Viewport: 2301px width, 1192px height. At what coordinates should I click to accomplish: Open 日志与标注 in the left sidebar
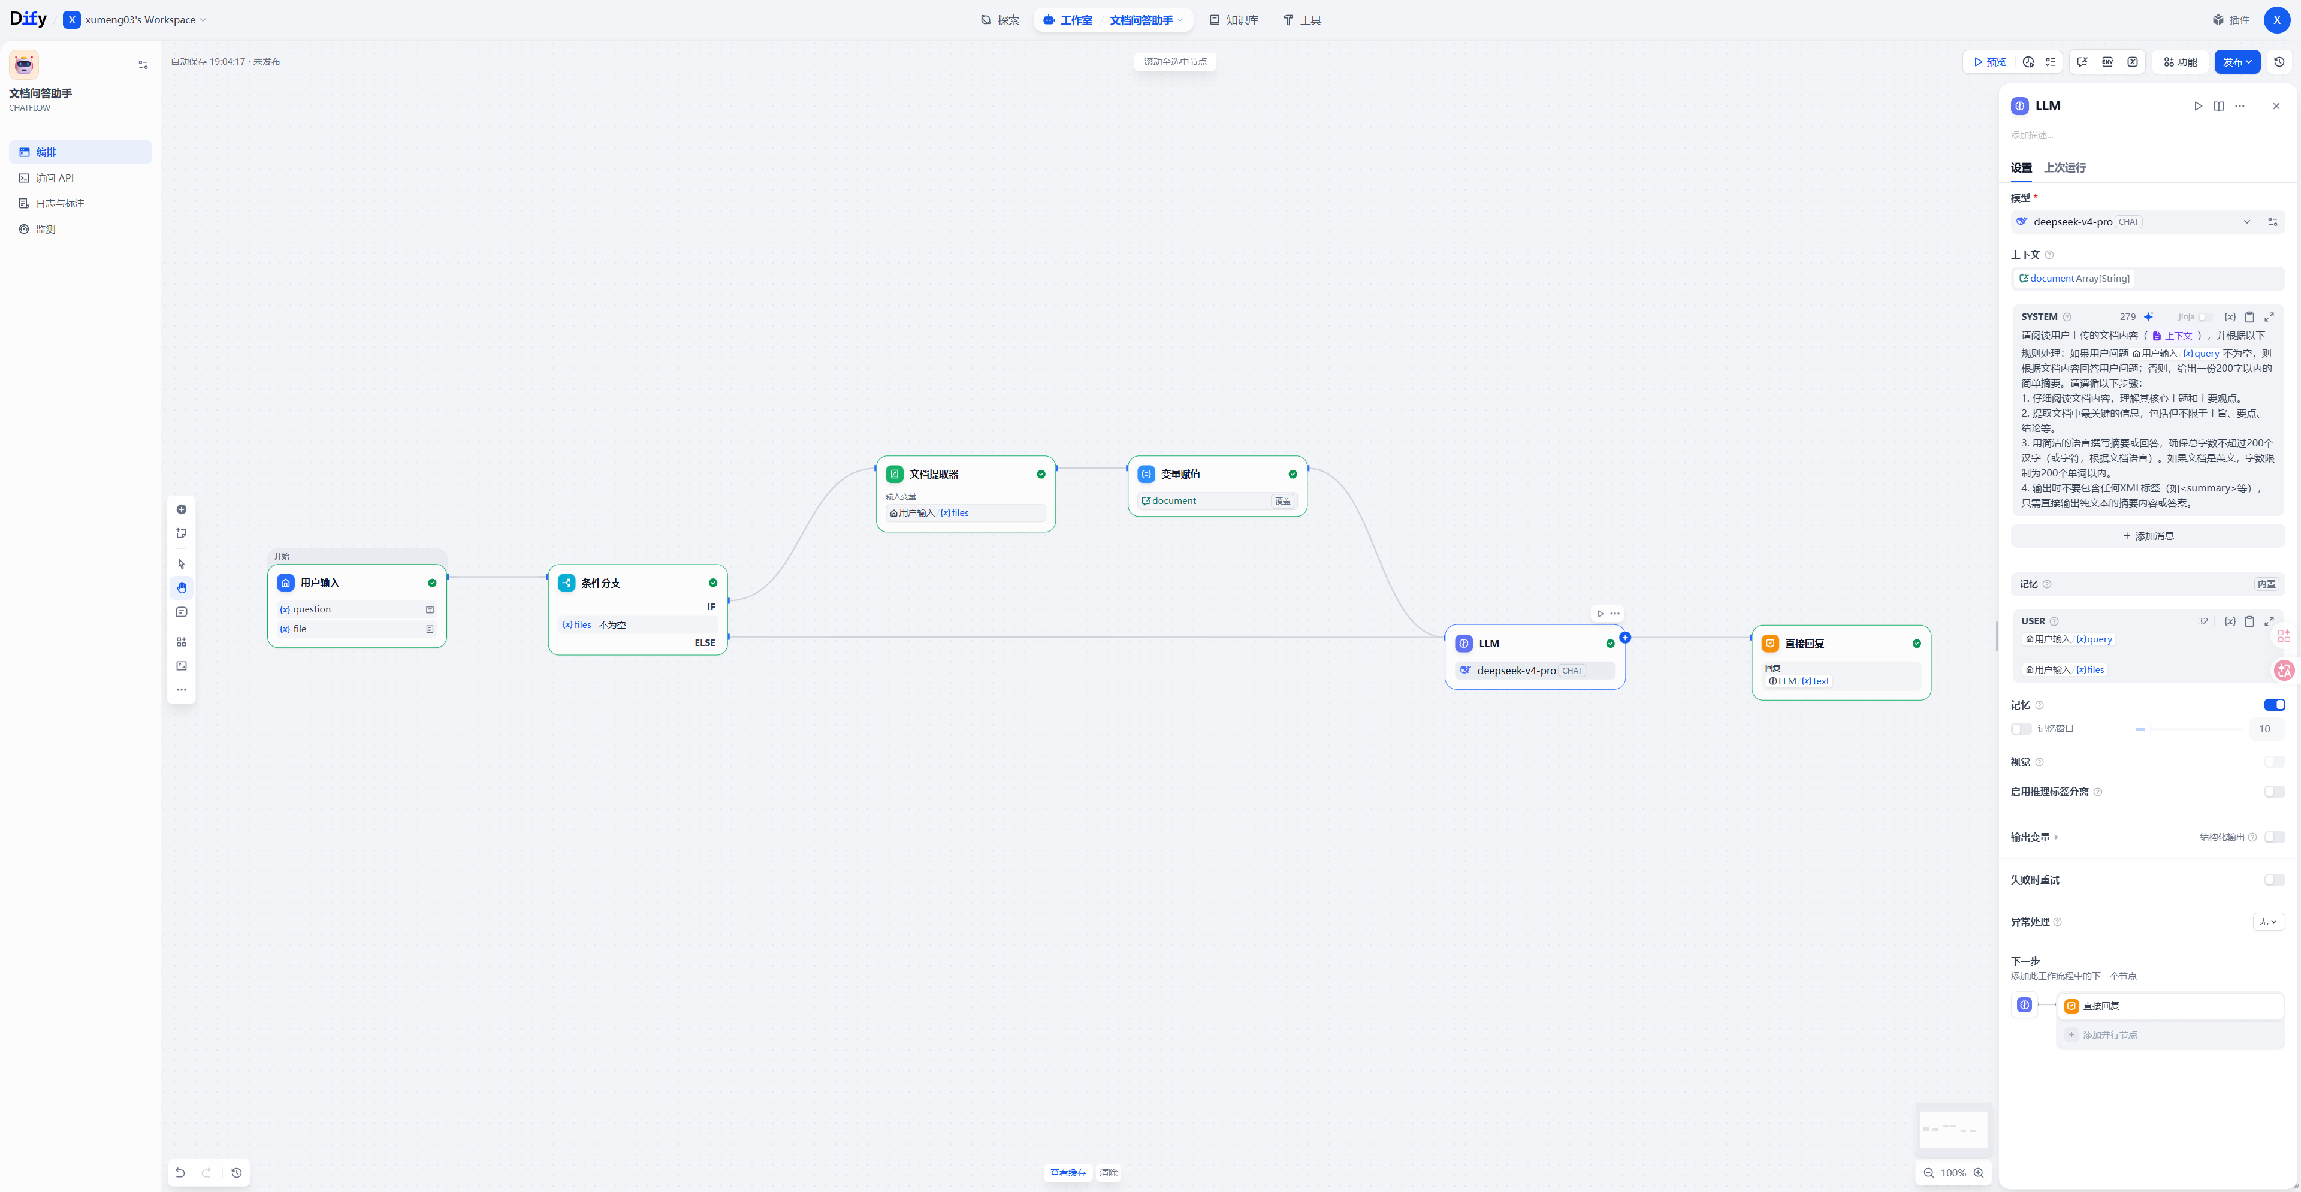80,204
